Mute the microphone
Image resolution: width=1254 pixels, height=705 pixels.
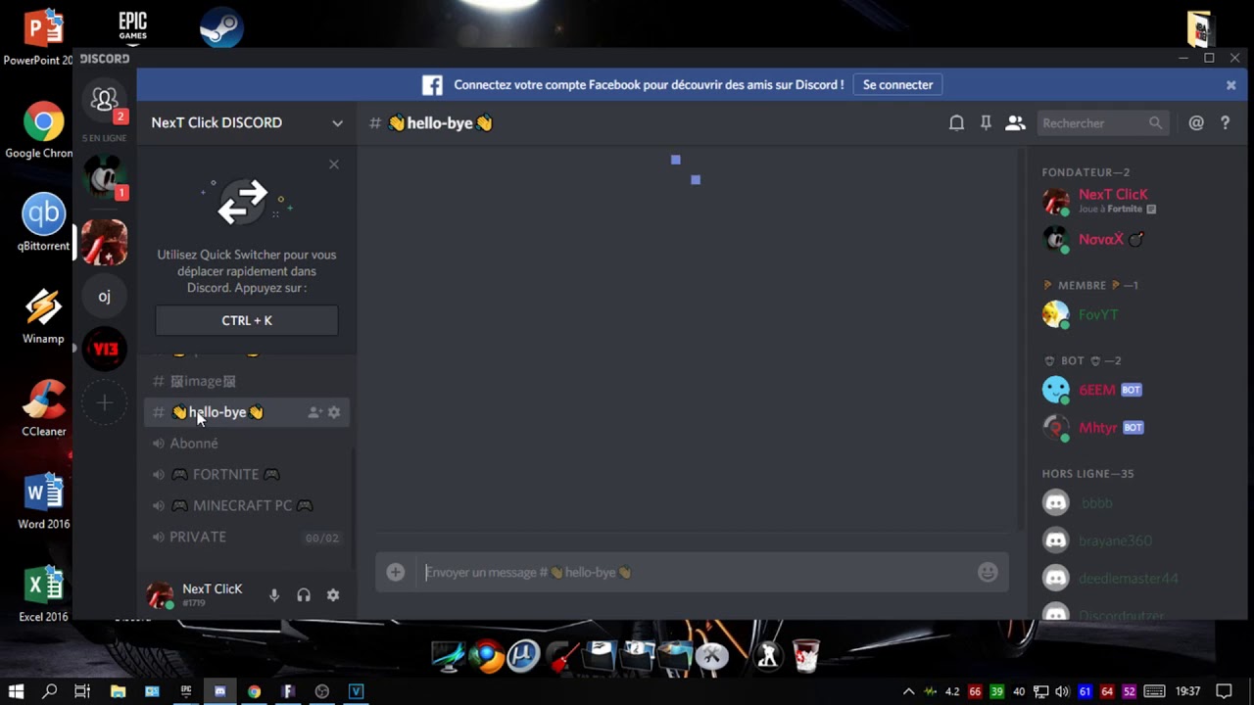point(274,595)
